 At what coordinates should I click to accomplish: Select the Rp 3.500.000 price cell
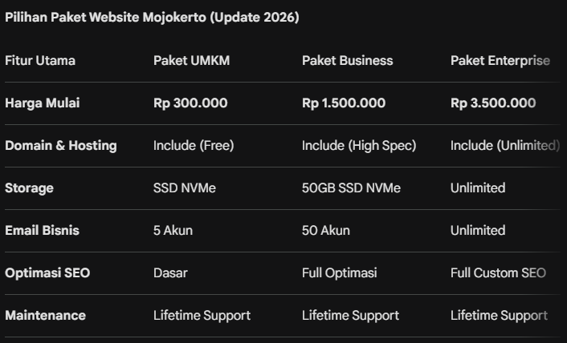pyautogui.click(x=493, y=103)
